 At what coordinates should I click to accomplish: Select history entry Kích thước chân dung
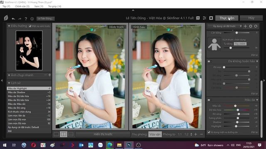(29, 112)
